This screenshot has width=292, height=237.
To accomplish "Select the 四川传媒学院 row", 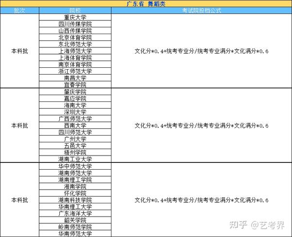I will pyautogui.click(x=75, y=24).
